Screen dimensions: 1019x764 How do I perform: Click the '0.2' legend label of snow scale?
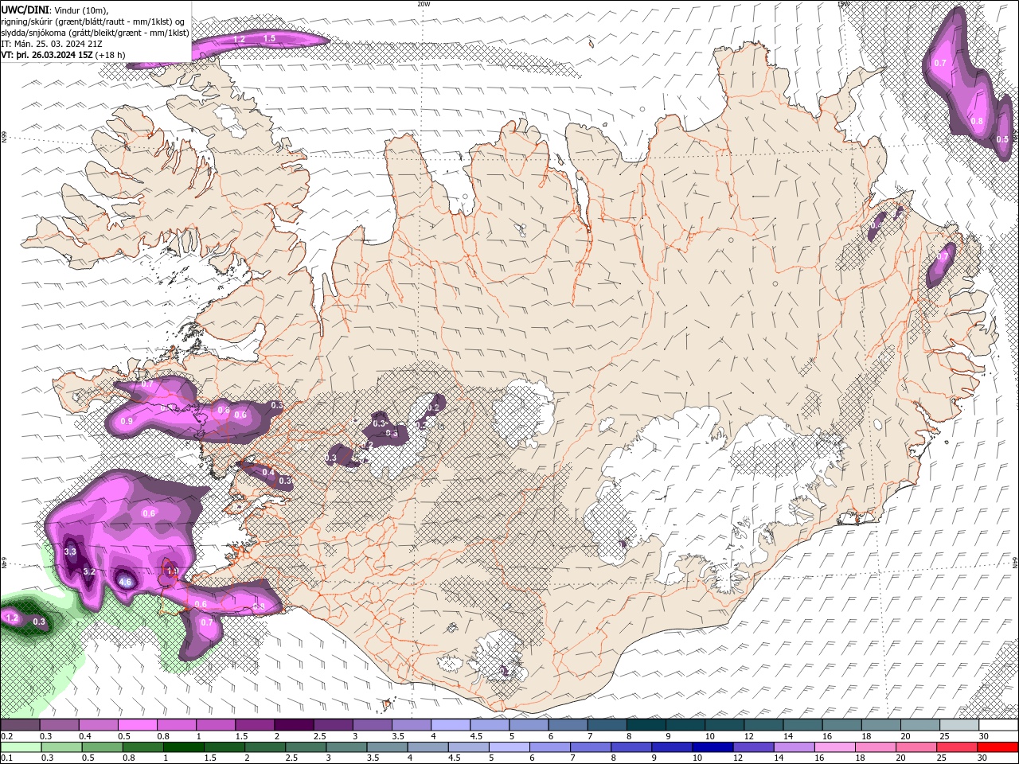click(7, 736)
